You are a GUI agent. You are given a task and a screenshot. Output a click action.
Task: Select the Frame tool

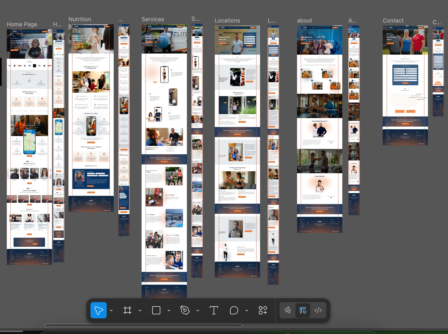click(x=127, y=310)
